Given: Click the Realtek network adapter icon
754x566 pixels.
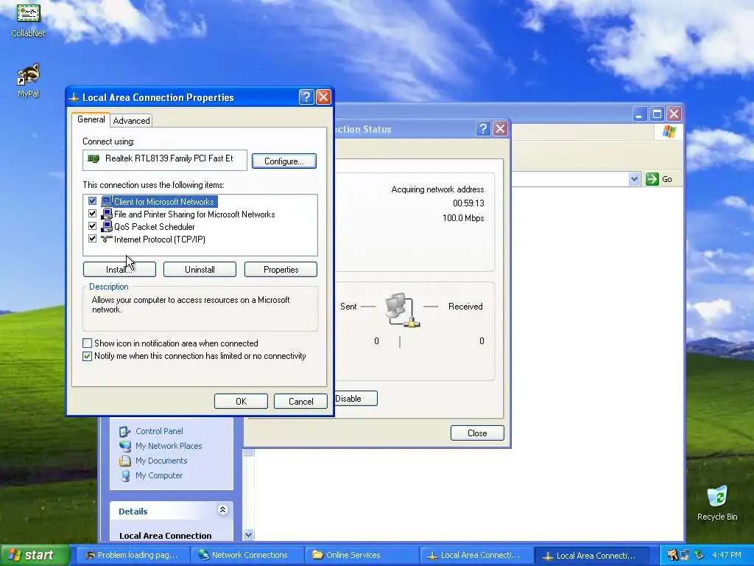Looking at the screenshot, I should coord(94,158).
